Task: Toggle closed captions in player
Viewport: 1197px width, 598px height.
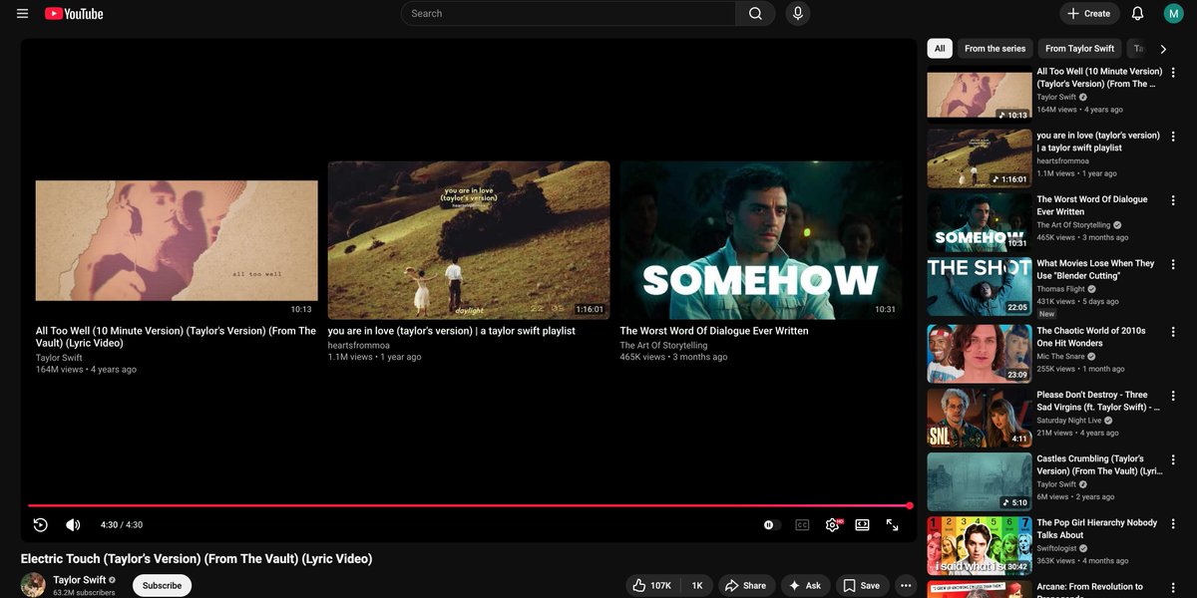Action: pos(802,525)
